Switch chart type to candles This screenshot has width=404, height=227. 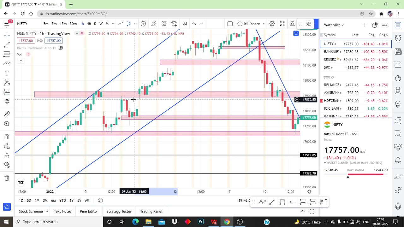tap(128, 24)
